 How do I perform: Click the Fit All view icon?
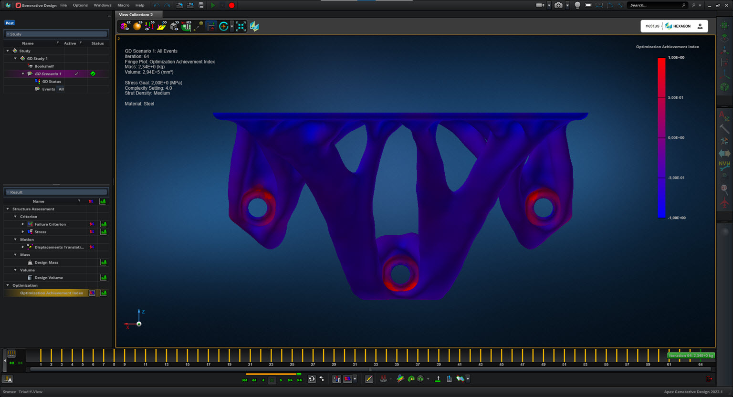[241, 26]
